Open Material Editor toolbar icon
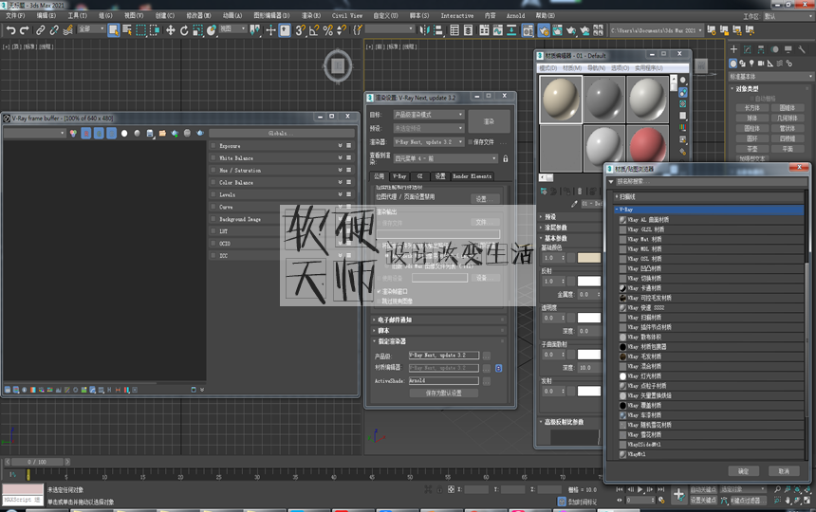This screenshot has width=816, height=512. coord(529,30)
